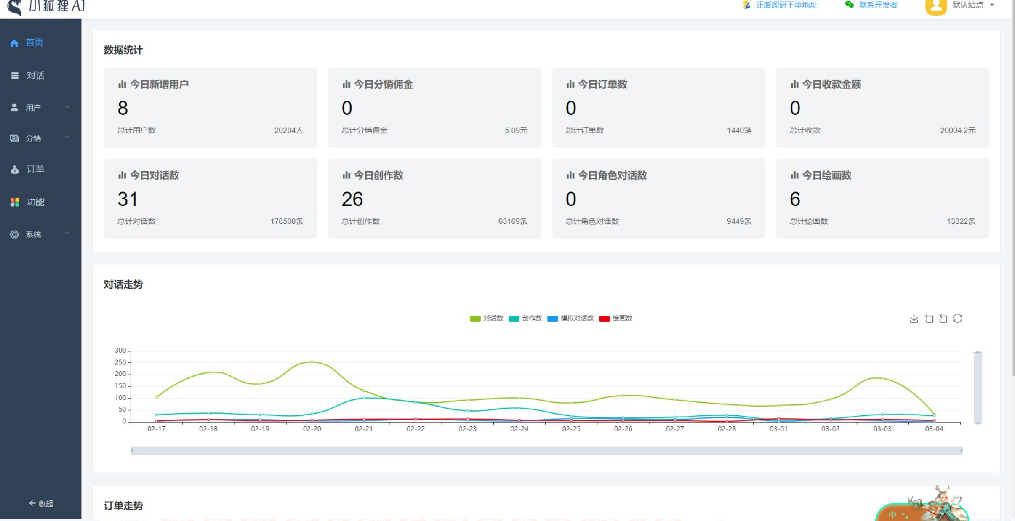Open the 对话 sidebar menu item
1015x521 pixels.
[x=35, y=75]
